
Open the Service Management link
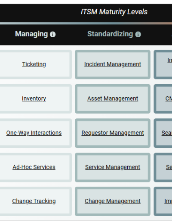click(113, 167)
